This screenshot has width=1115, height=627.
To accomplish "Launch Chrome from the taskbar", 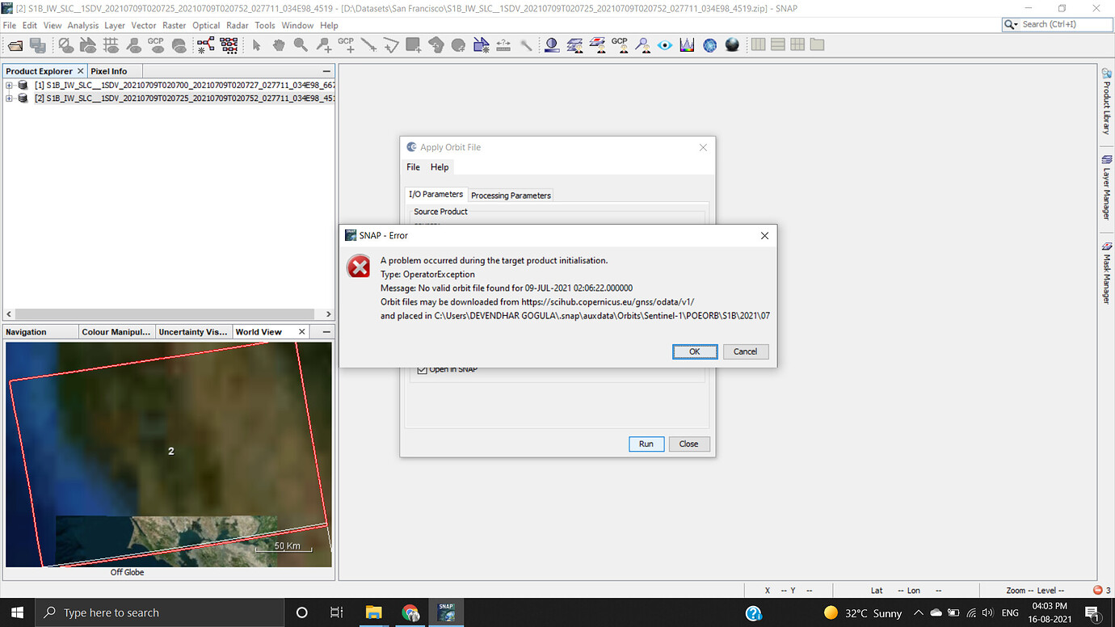I will (410, 612).
